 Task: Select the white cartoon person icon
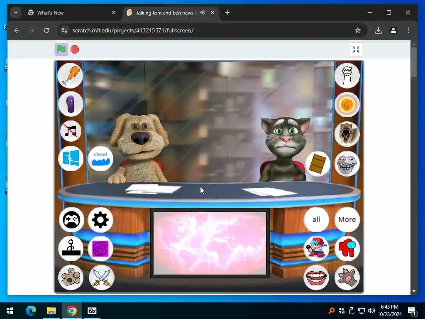pos(347,76)
